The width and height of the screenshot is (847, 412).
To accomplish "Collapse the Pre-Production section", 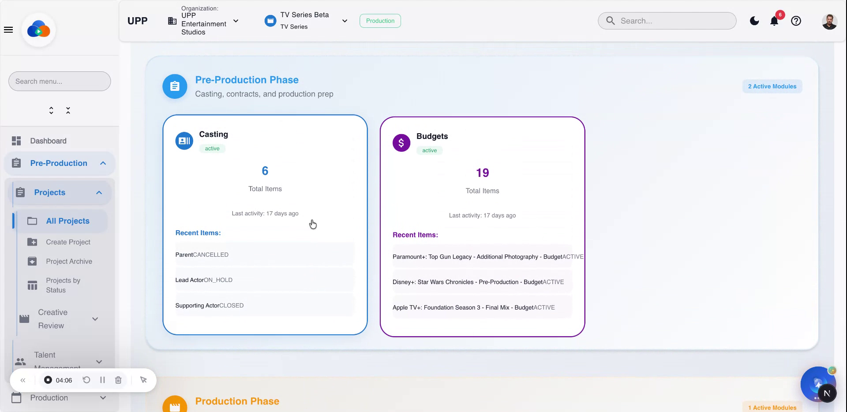I will [103, 163].
